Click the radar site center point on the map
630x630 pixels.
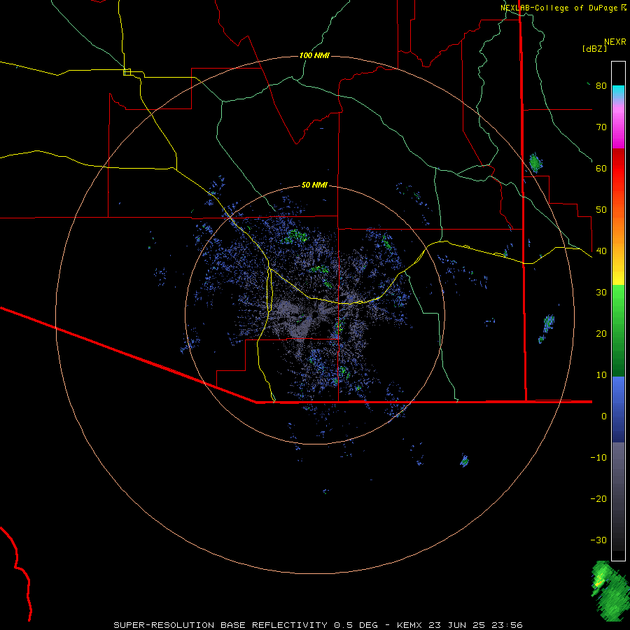tap(314, 314)
